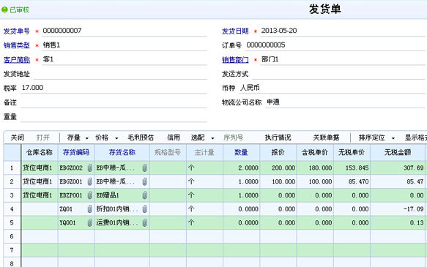The height and width of the screenshot is (267, 427).
Task: Click the 关闭 toolbar button
Action: click(17, 138)
